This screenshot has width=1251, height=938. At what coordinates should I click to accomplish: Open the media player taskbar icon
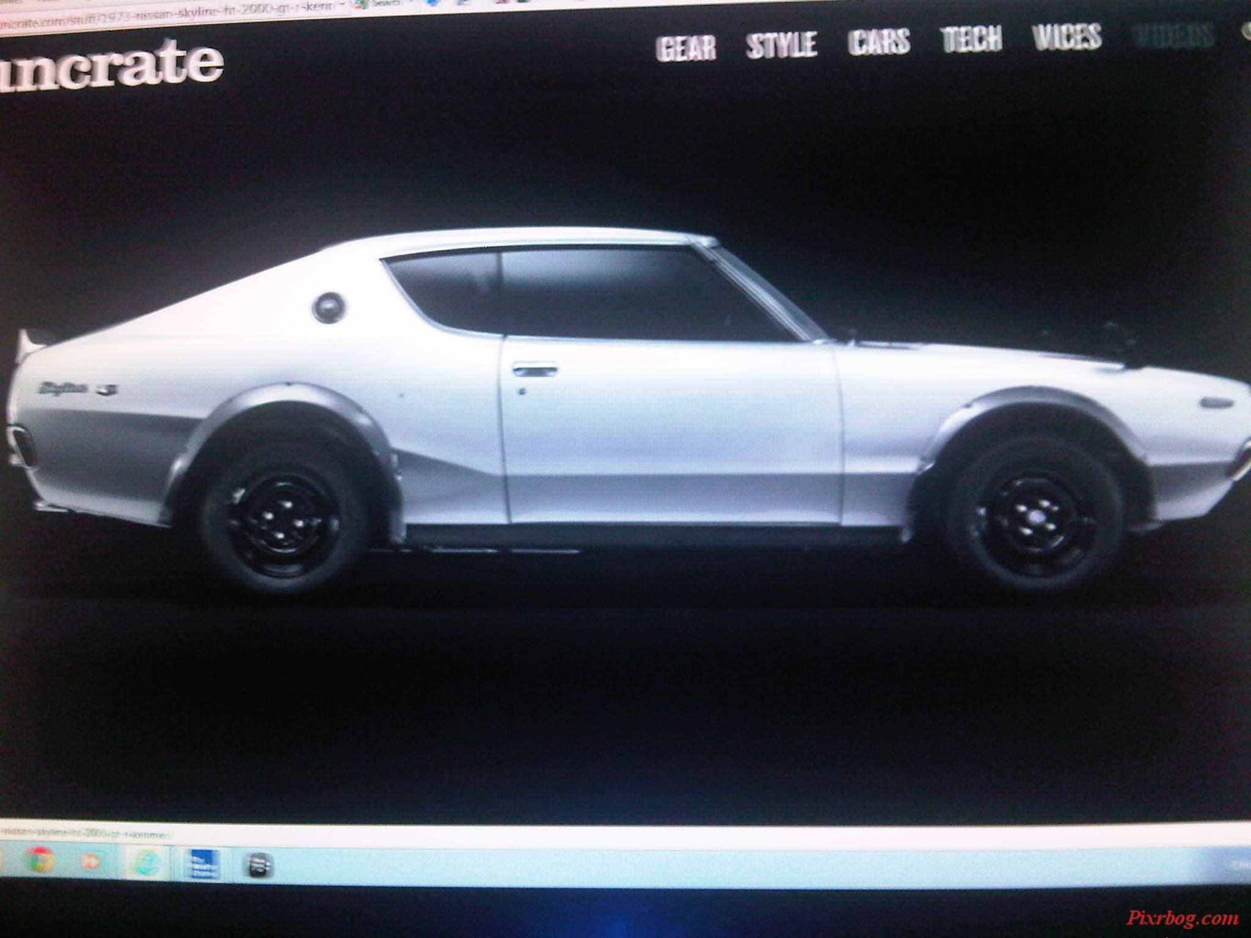[92, 862]
